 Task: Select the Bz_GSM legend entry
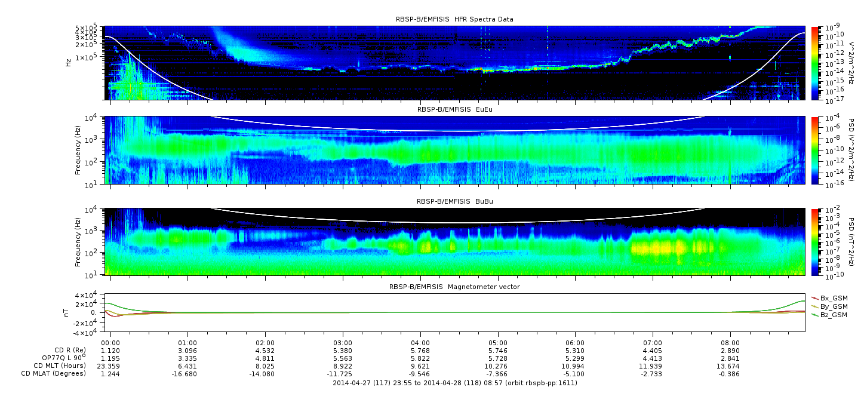(829, 315)
